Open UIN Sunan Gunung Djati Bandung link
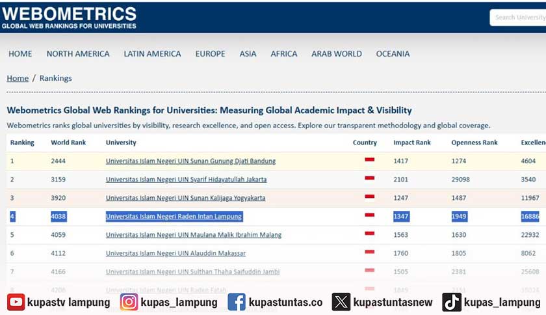This screenshot has width=546, height=315. pyautogui.click(x=190, y=161)
